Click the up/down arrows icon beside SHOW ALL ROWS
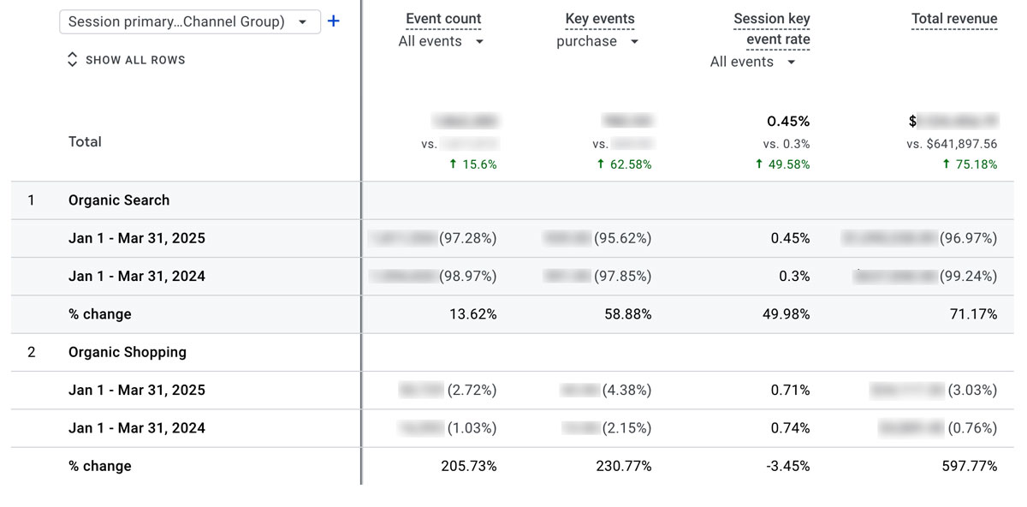This screenshot has height=507, width=1027. 72,59
